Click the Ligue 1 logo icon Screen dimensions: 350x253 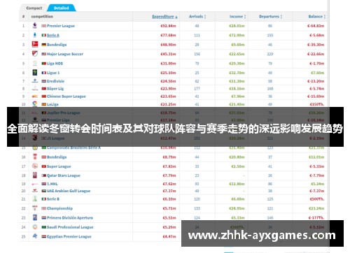pos(35,73)
